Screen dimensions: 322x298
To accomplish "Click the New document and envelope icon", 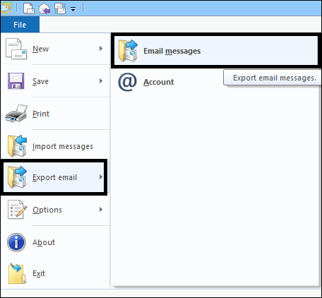I will [x=16, y=49].
